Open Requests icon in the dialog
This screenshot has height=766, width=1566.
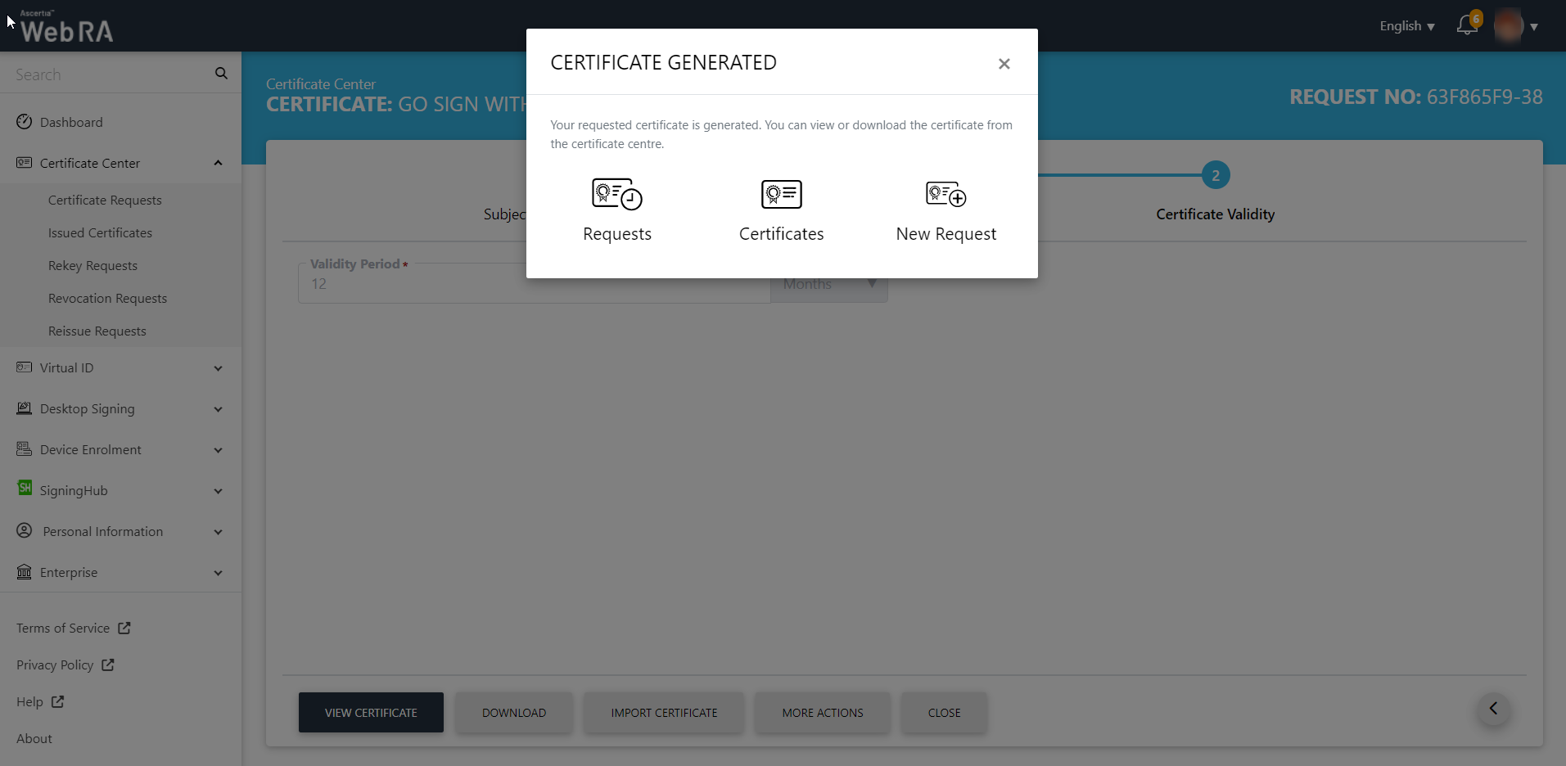click(616, 195)
